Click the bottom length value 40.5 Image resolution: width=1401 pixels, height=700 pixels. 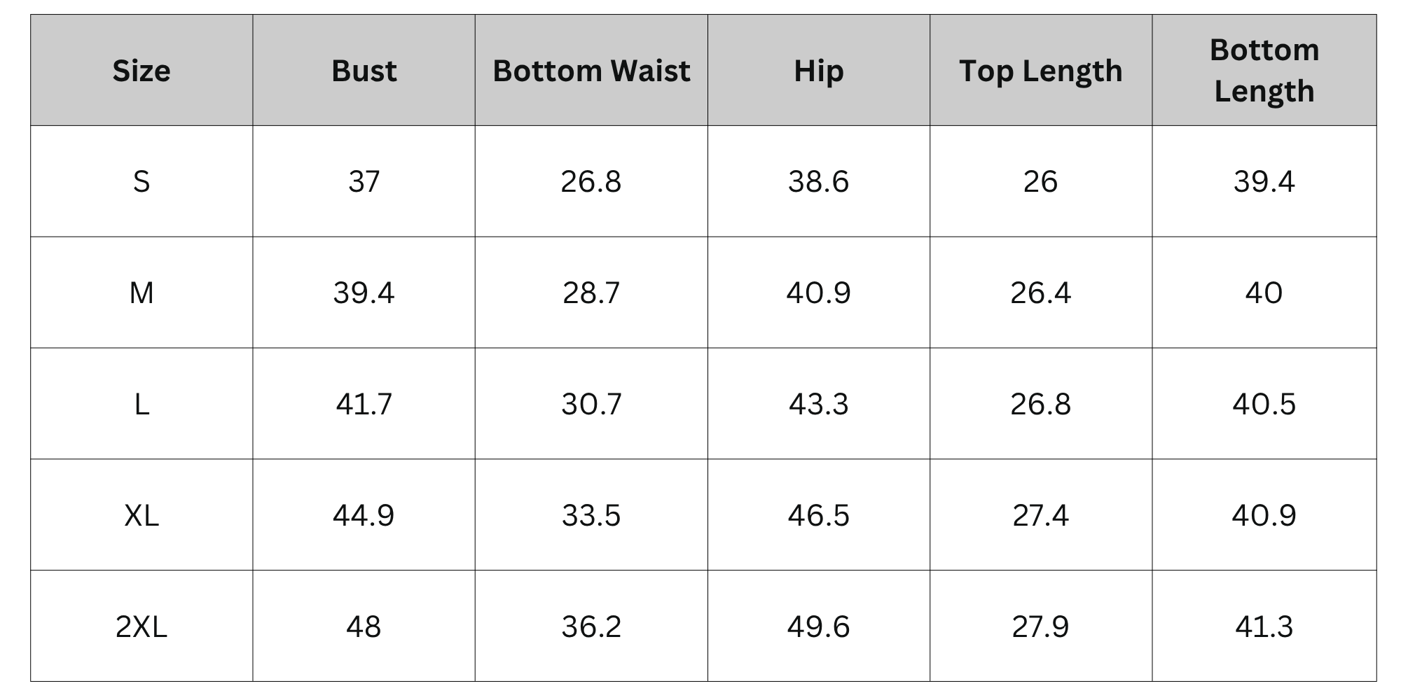[x=1264, y=404]
